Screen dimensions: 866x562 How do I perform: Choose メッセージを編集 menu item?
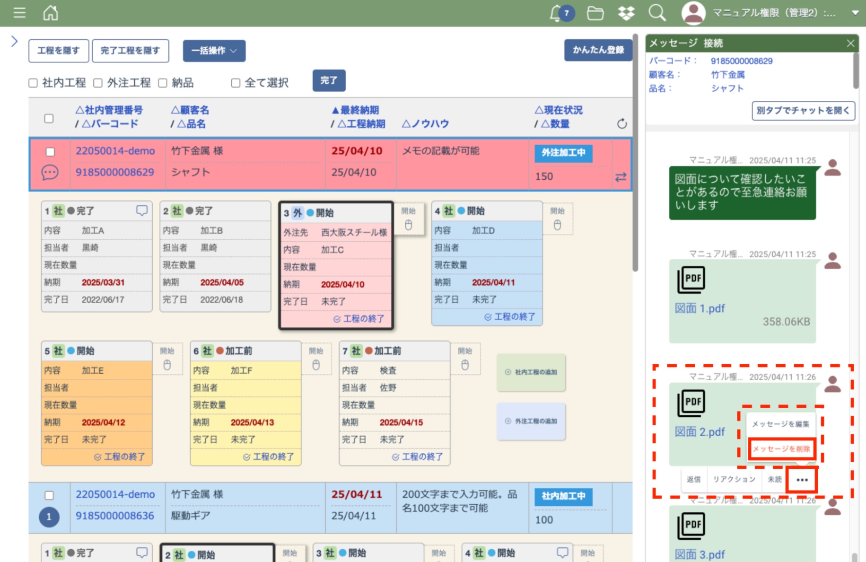coord(780,424)
